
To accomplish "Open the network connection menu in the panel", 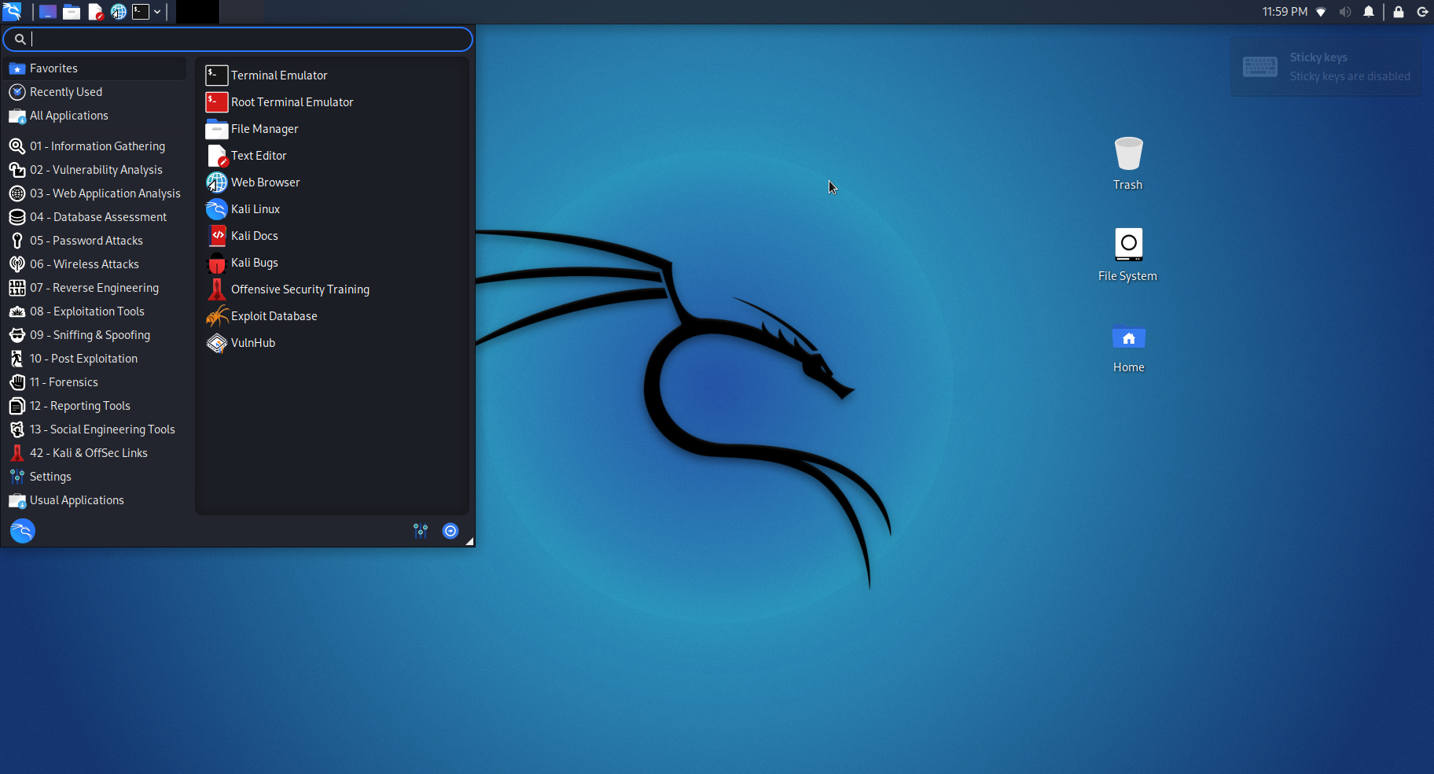I will click(1321, 12).
